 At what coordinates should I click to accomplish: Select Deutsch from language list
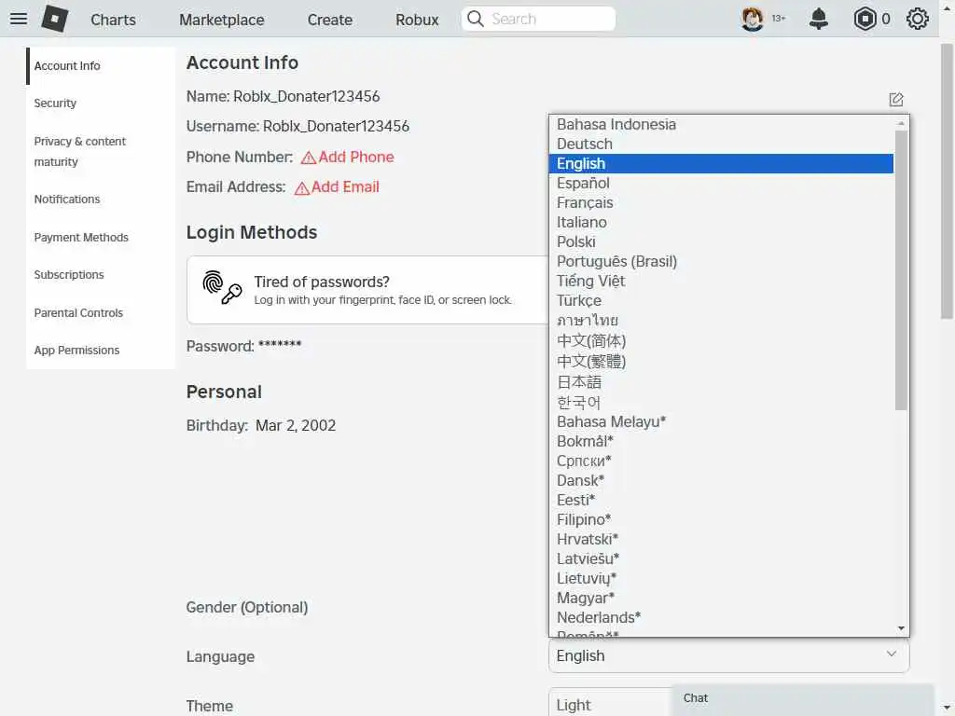(x=721, y=144)
